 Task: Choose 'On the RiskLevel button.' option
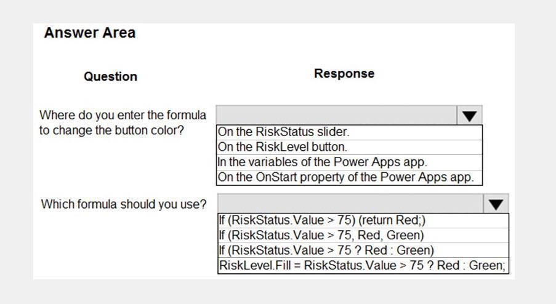click(x=349, y=147)
